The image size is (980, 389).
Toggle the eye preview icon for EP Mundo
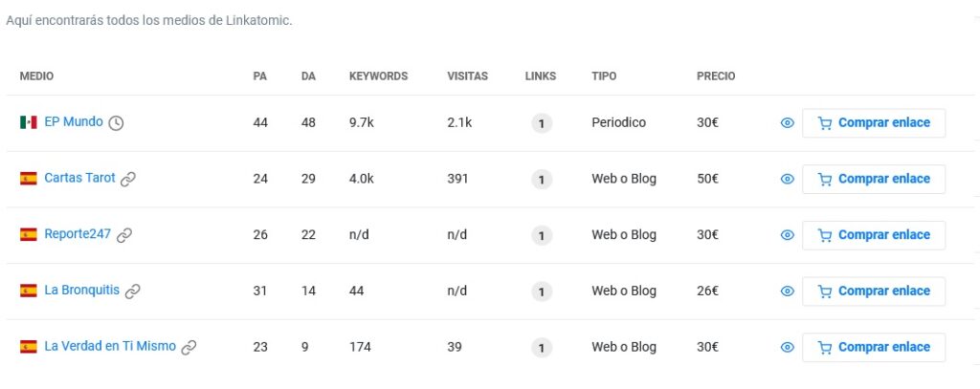tap(788, 123)
